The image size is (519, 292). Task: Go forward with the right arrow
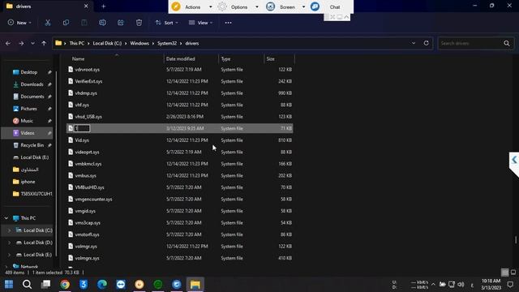tap(21, 43)
